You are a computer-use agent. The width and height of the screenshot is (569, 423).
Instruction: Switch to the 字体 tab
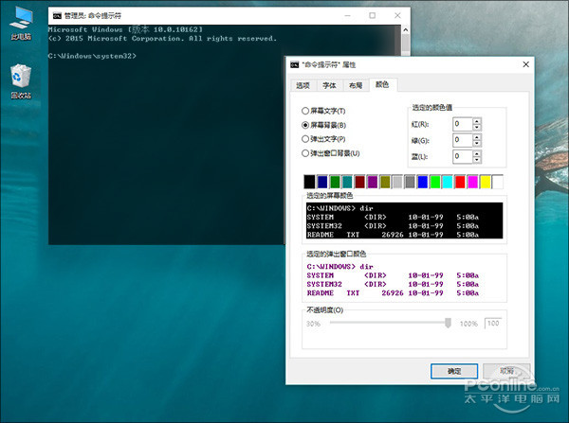(329, 85)
